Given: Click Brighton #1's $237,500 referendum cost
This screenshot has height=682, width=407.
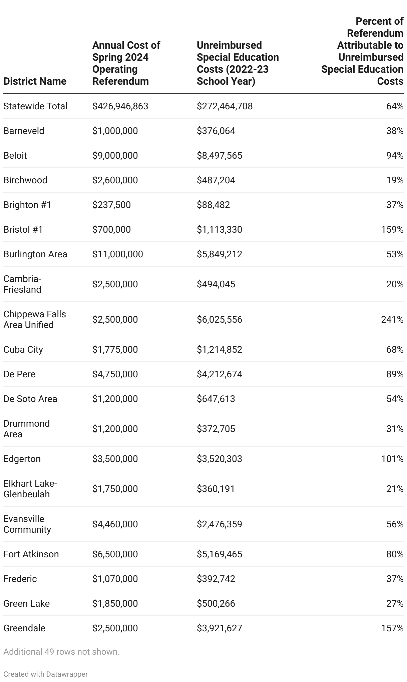Looking at the screenshot, I should click(111, 205).
